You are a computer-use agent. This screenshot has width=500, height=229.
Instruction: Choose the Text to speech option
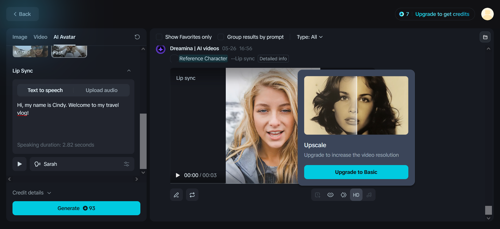[45, 90]
